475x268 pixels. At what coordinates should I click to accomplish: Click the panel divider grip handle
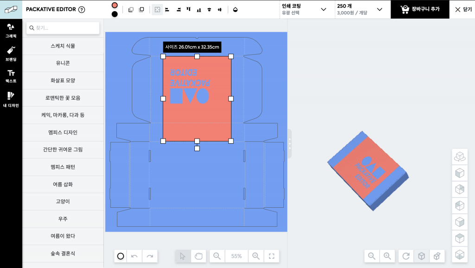coord(289,144)
